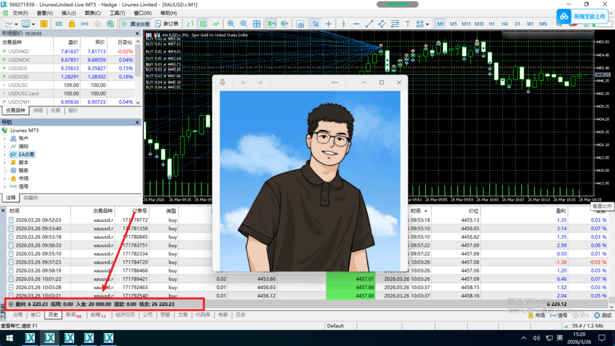
Task: Open the IDE MetaEditor button
Action: [x=58, y=24]
